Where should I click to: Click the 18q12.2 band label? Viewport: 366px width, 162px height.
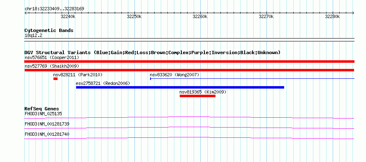point(33,36)
